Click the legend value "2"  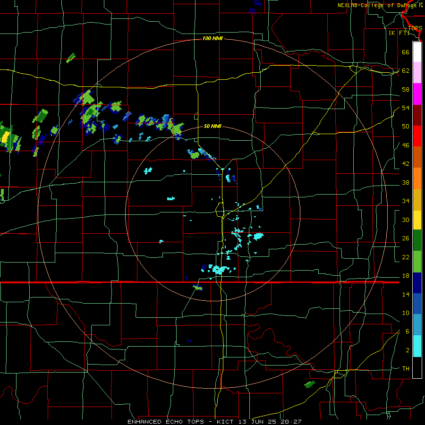(408, 350)
